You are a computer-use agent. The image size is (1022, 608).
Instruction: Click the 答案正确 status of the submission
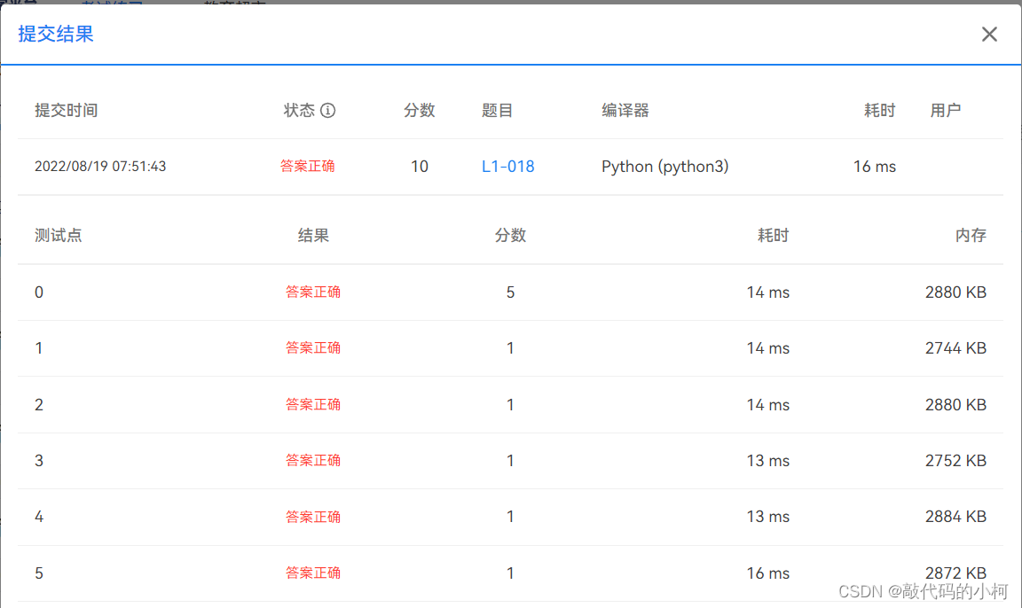307,166
